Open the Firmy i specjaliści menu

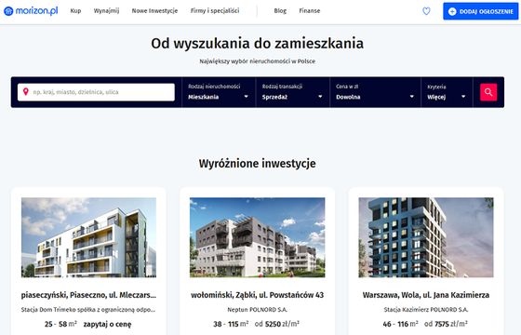tap(215, 11)
